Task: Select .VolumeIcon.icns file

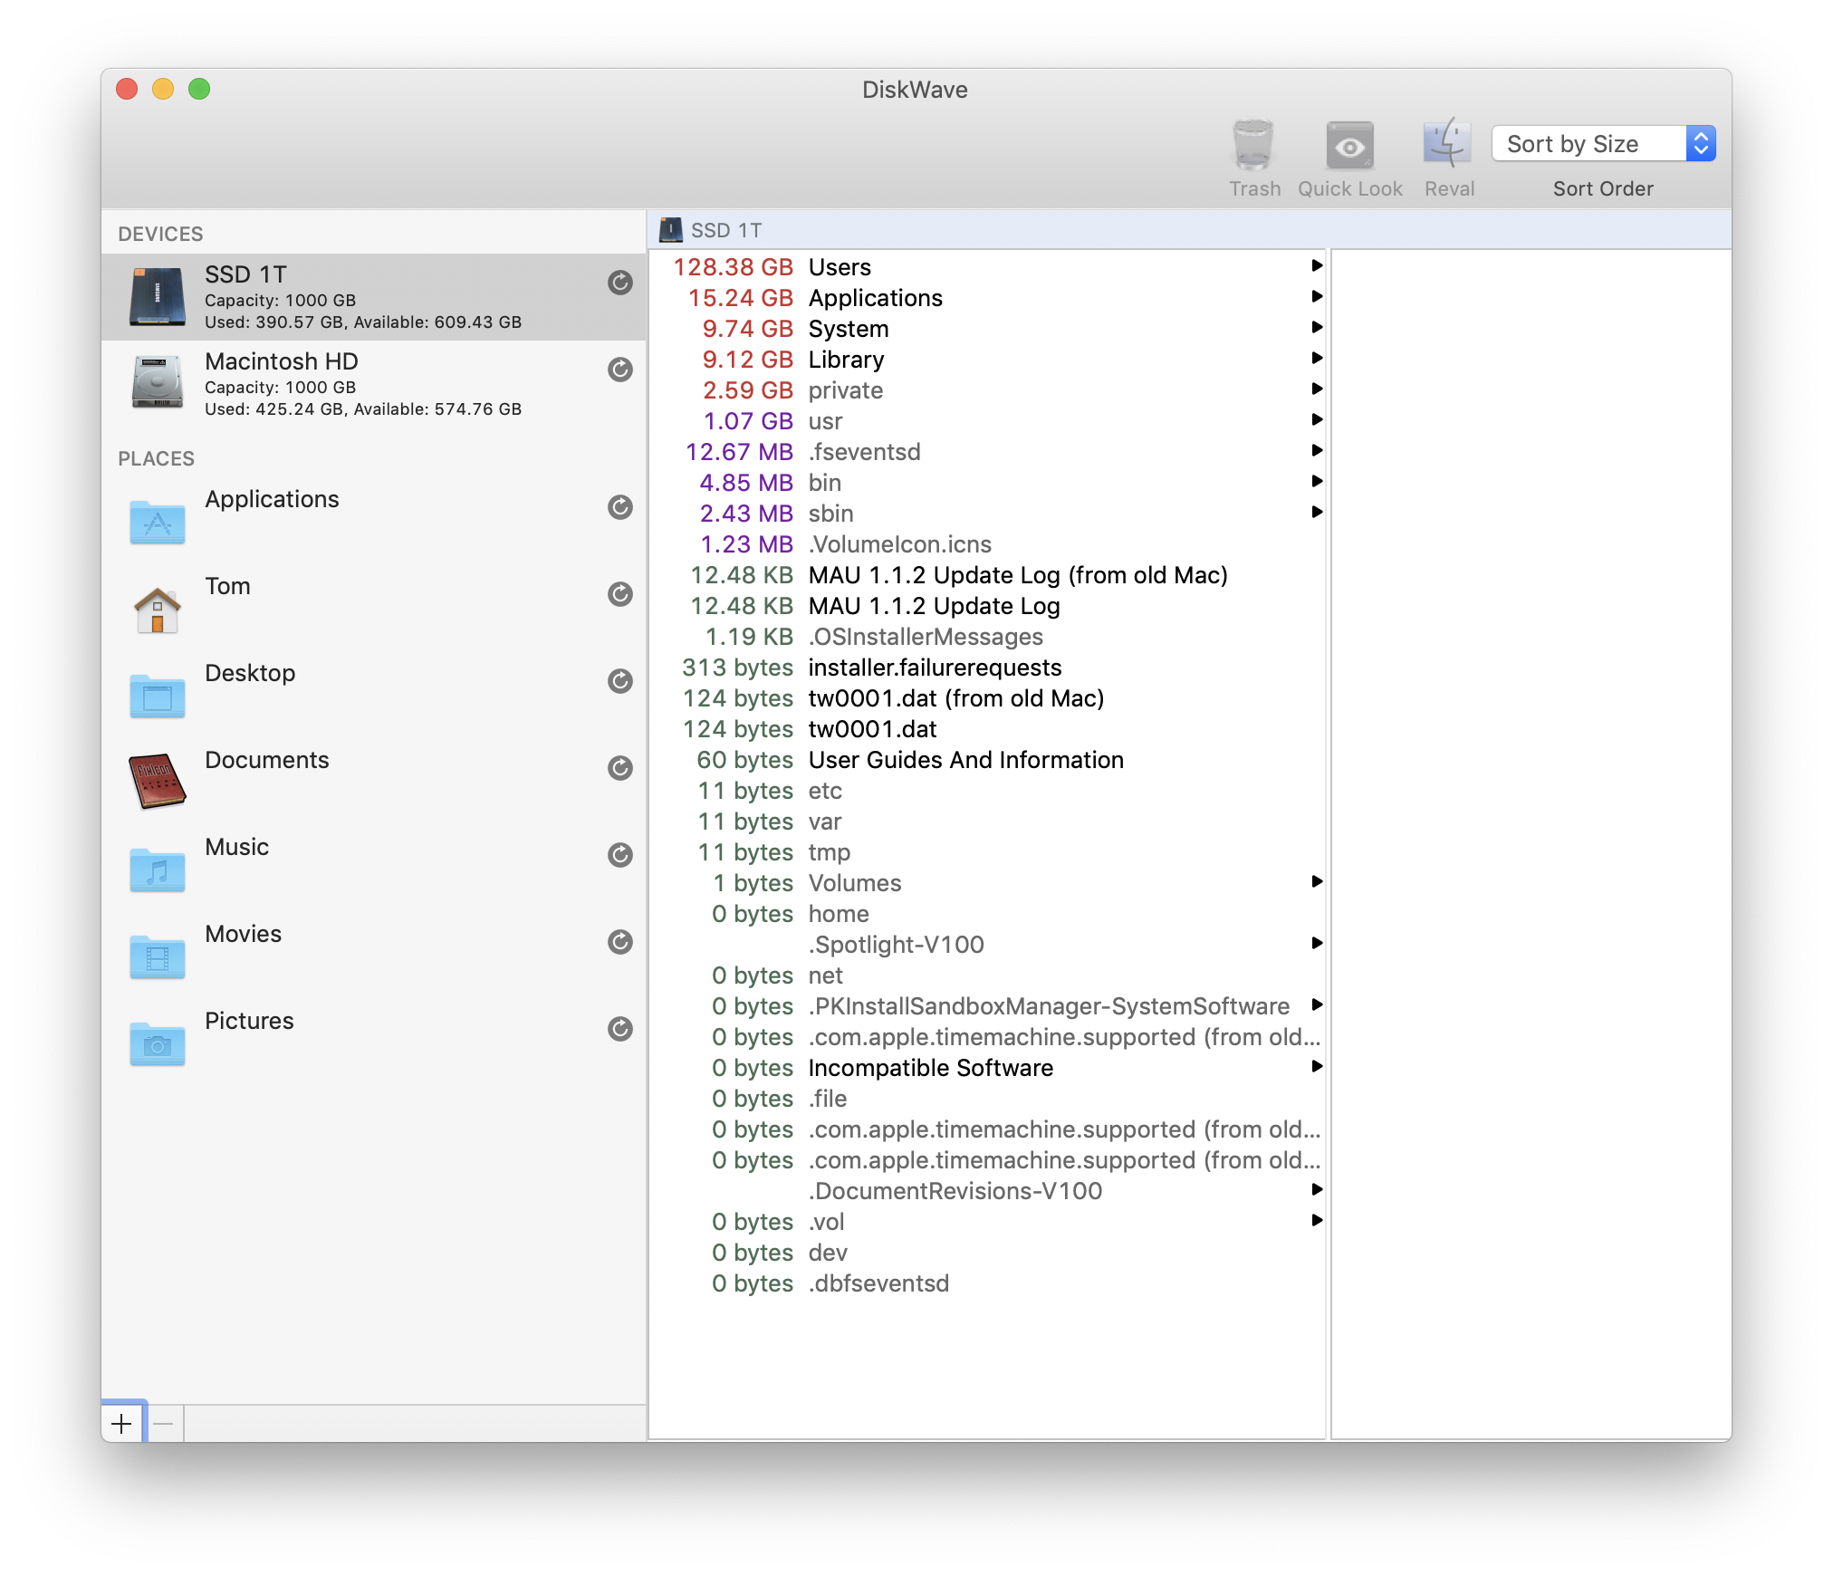Action: point(987,544)
